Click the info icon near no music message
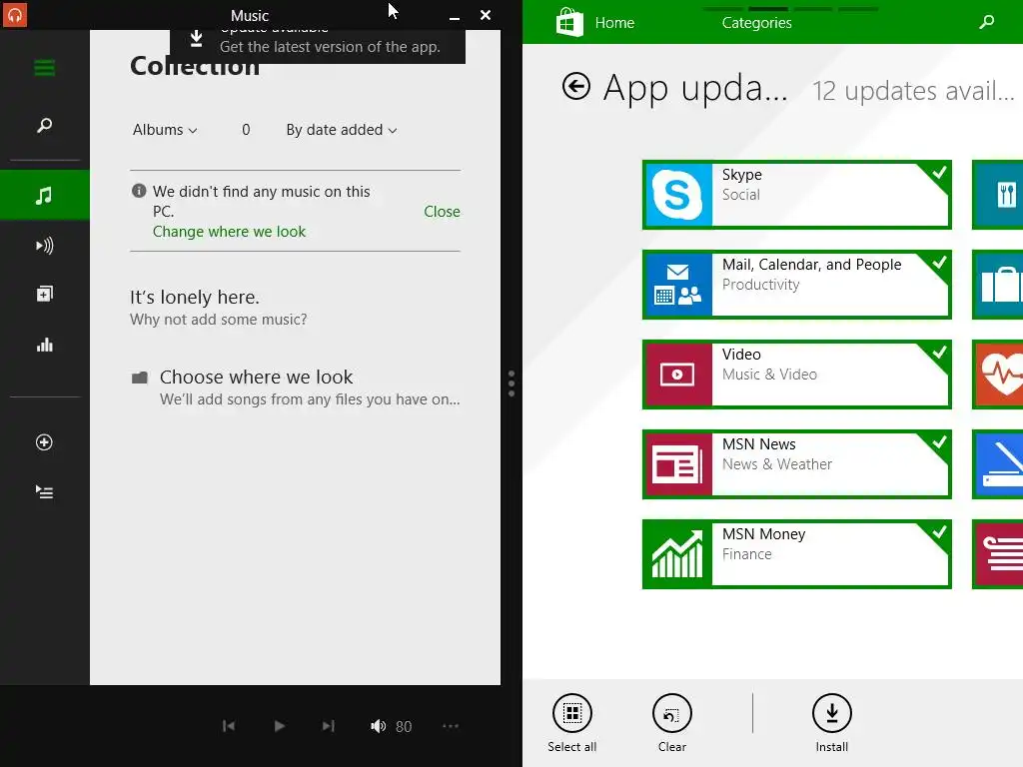This screenshot has height=767, width=1023. click(139, 191)
